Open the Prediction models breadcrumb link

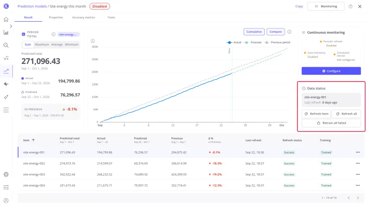click(32, 6)
